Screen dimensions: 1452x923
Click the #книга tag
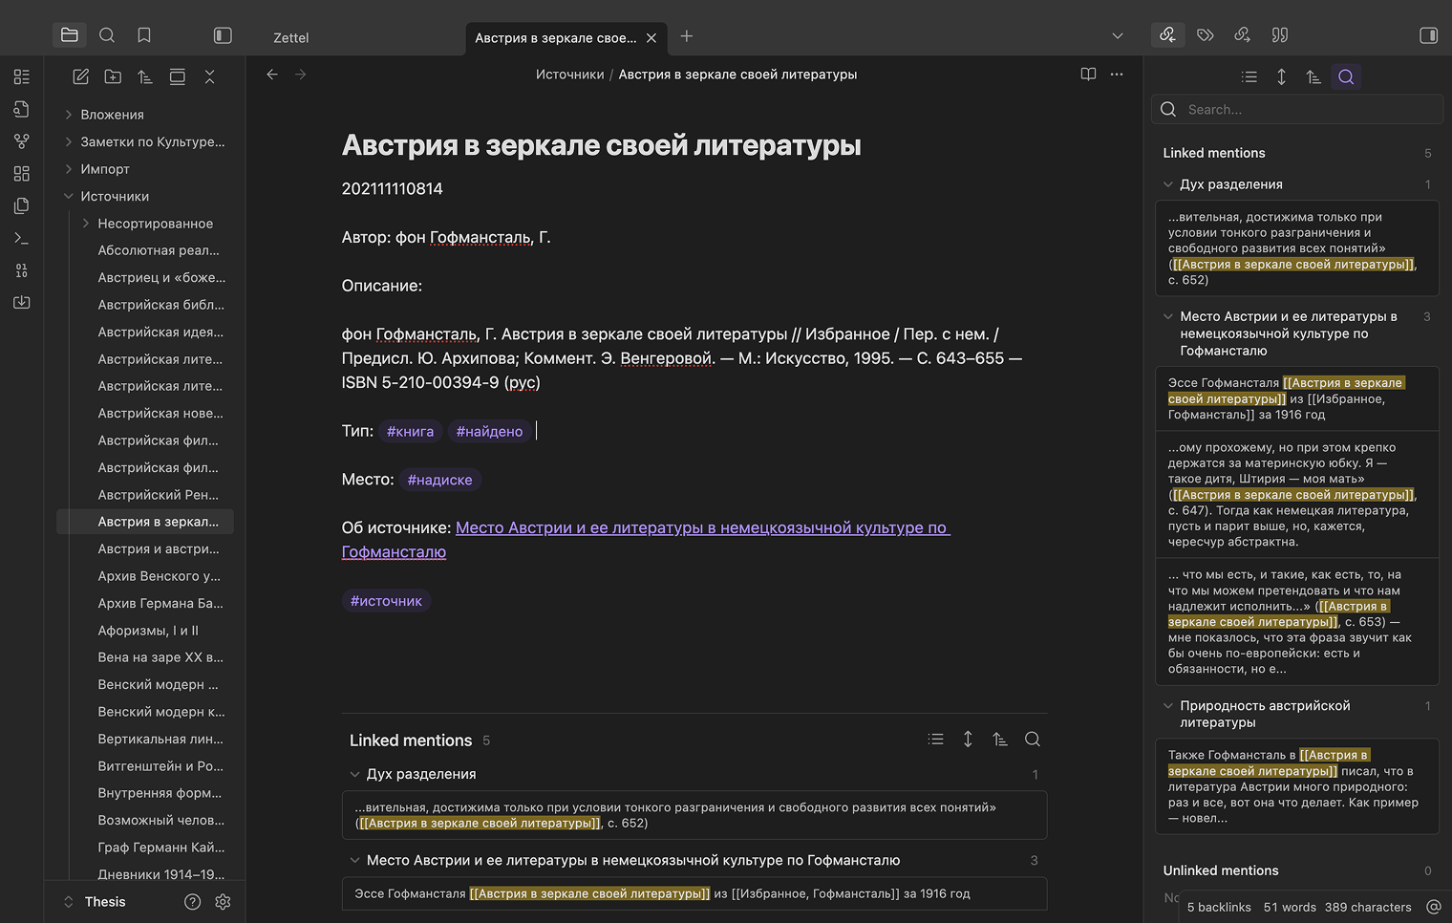point(410,431)
